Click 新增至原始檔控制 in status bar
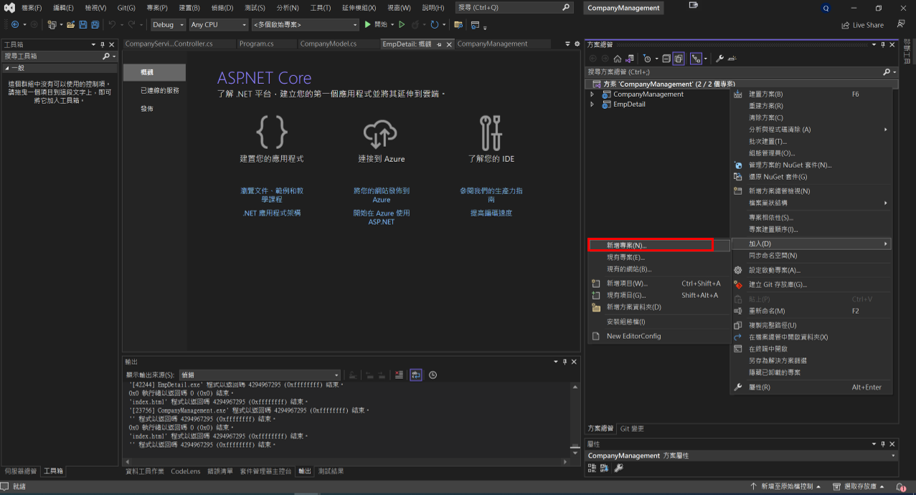916x495 pixels. click(787, 486)
